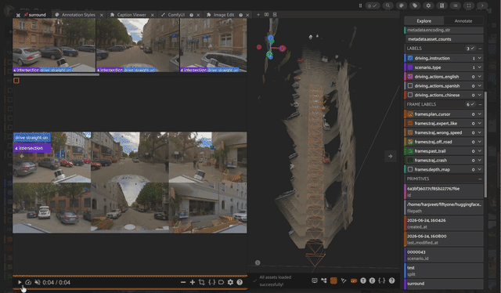
Task: Expand the scenario_type field arrow
Action: 480,67
